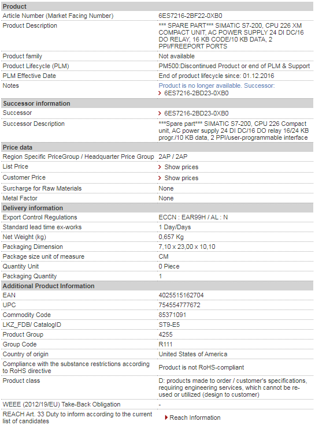Click the Price data section header
The height and width of the screenshot is (425, 315).
pos(157,147)
